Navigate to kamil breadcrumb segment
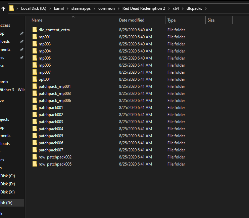Viewport: 249px width, 218px height. click(x=59, y=8)
